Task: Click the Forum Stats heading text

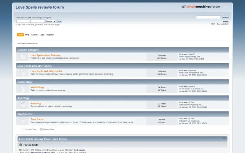Action: point(31,145)
